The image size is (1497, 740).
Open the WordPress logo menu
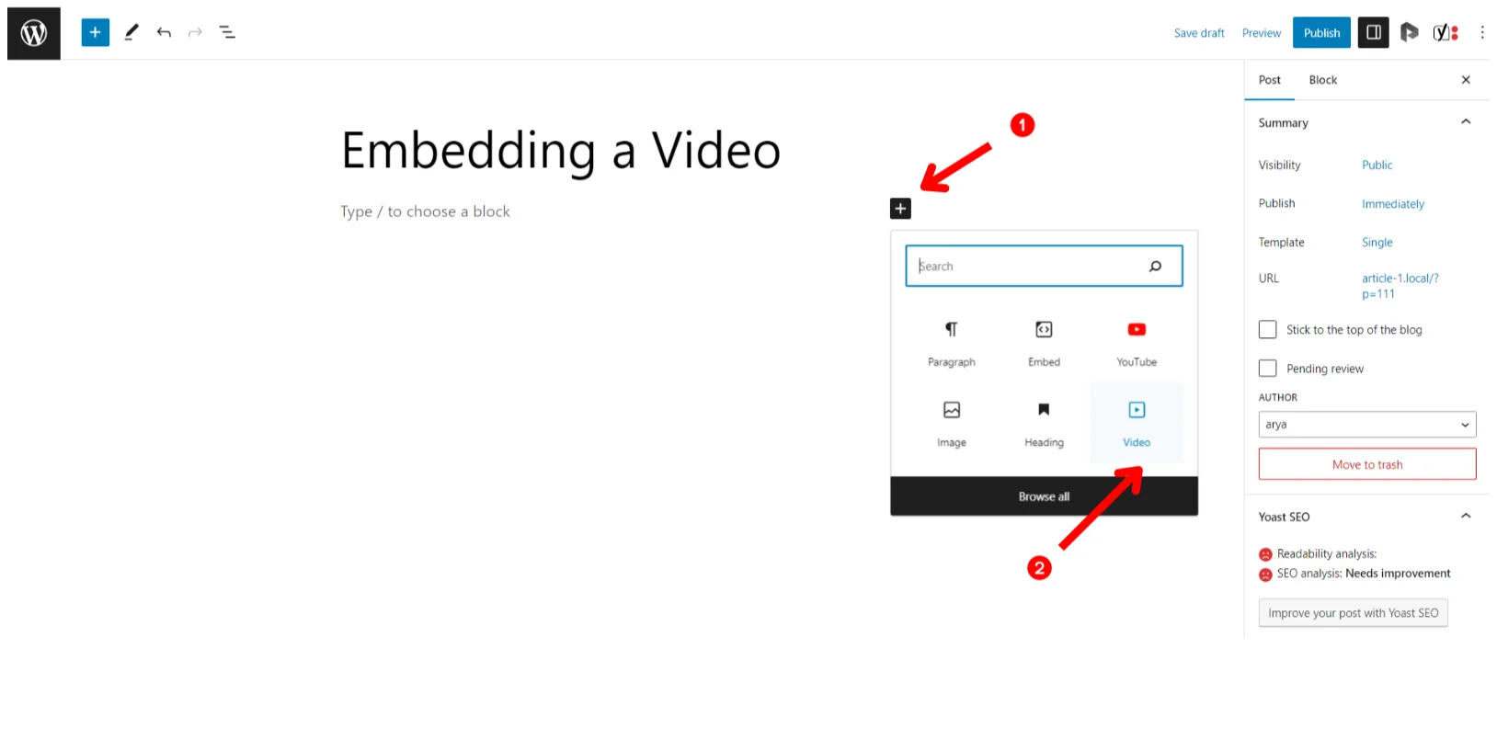point(34,33)
